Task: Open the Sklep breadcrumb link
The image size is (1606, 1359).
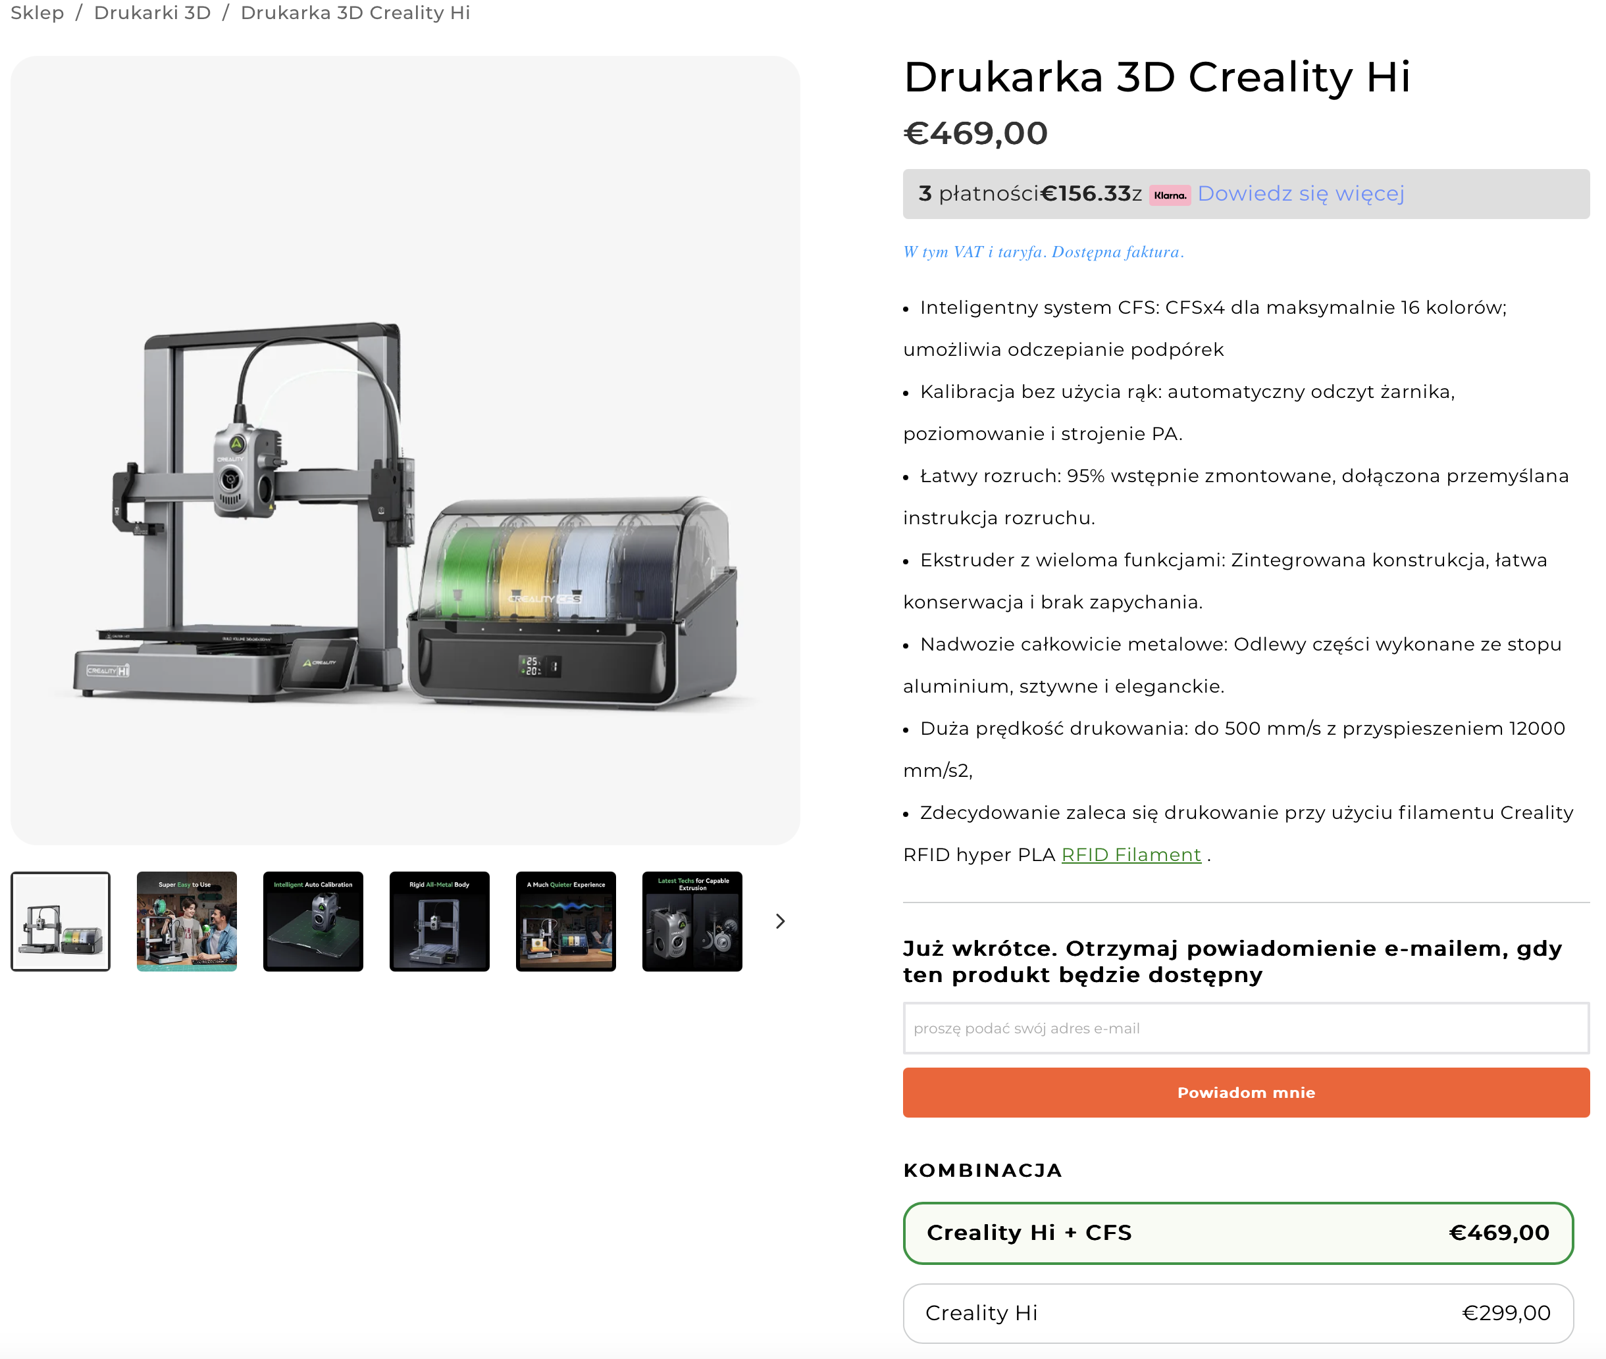Action: click(x=37, y=13)
